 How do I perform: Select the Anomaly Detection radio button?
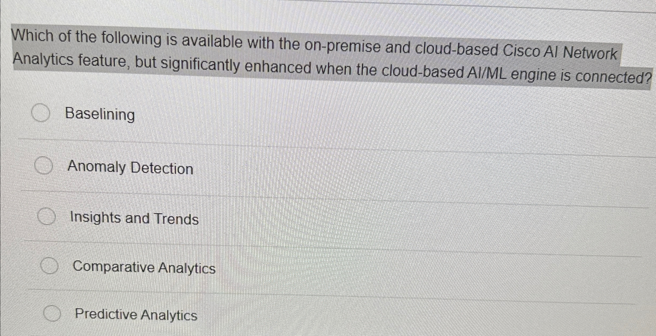(43, 165)
